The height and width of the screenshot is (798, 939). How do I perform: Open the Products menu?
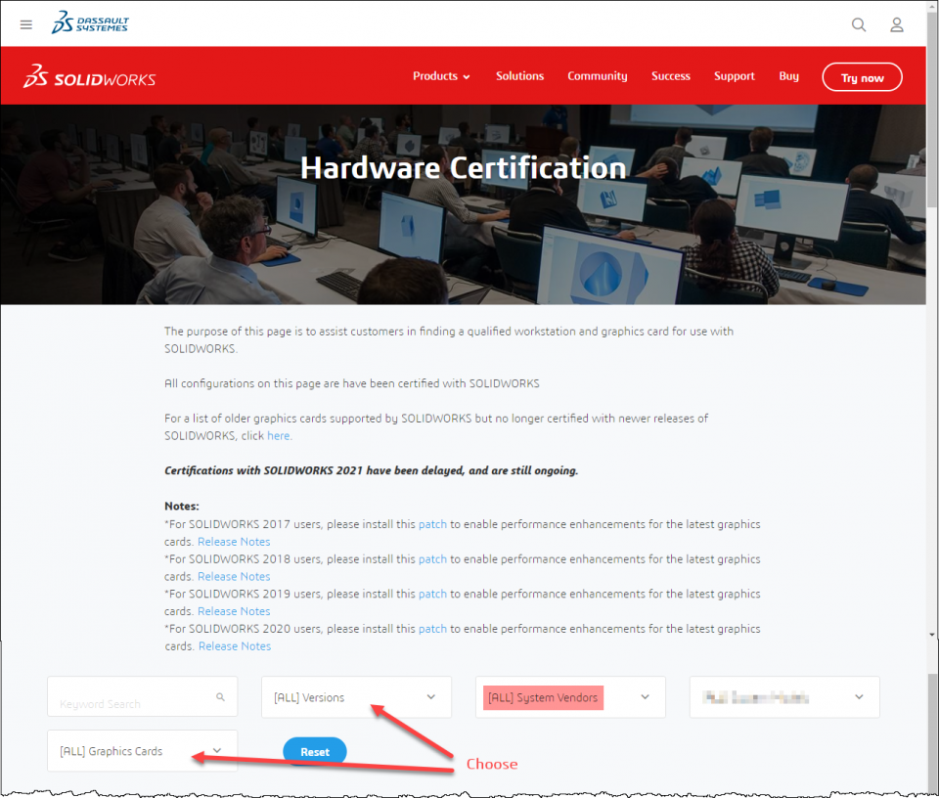coord(441,76)
